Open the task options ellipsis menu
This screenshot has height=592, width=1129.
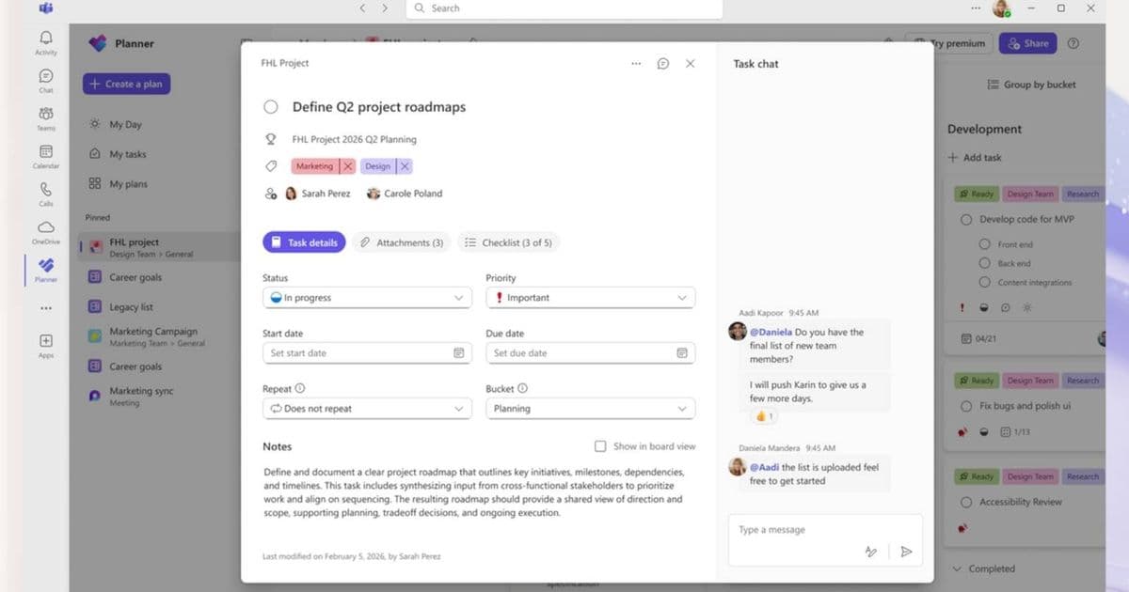[636, 63]
